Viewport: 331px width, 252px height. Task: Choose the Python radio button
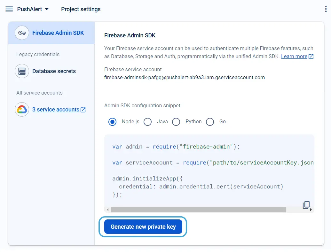pos(176,122)
